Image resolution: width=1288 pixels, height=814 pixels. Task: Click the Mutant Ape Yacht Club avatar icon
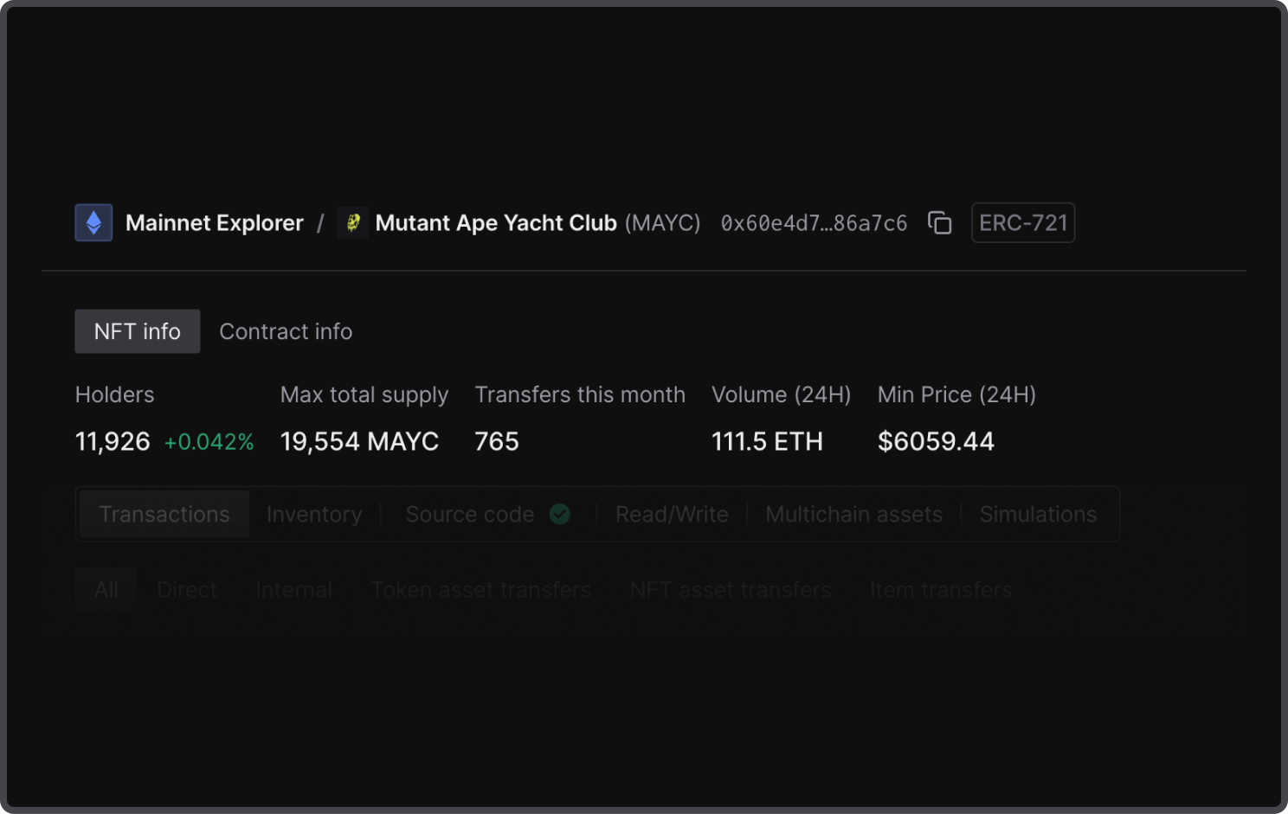[x=352, y=222]
